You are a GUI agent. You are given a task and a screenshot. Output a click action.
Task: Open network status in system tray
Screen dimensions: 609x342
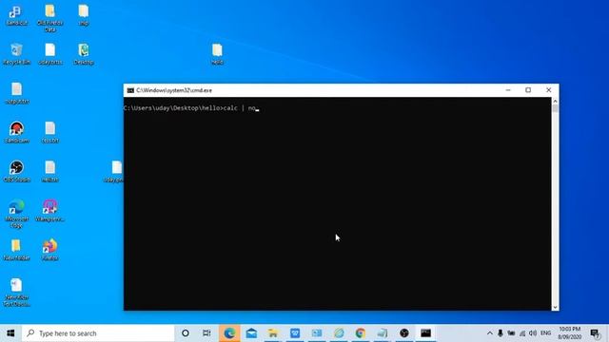tap(522, 333)
